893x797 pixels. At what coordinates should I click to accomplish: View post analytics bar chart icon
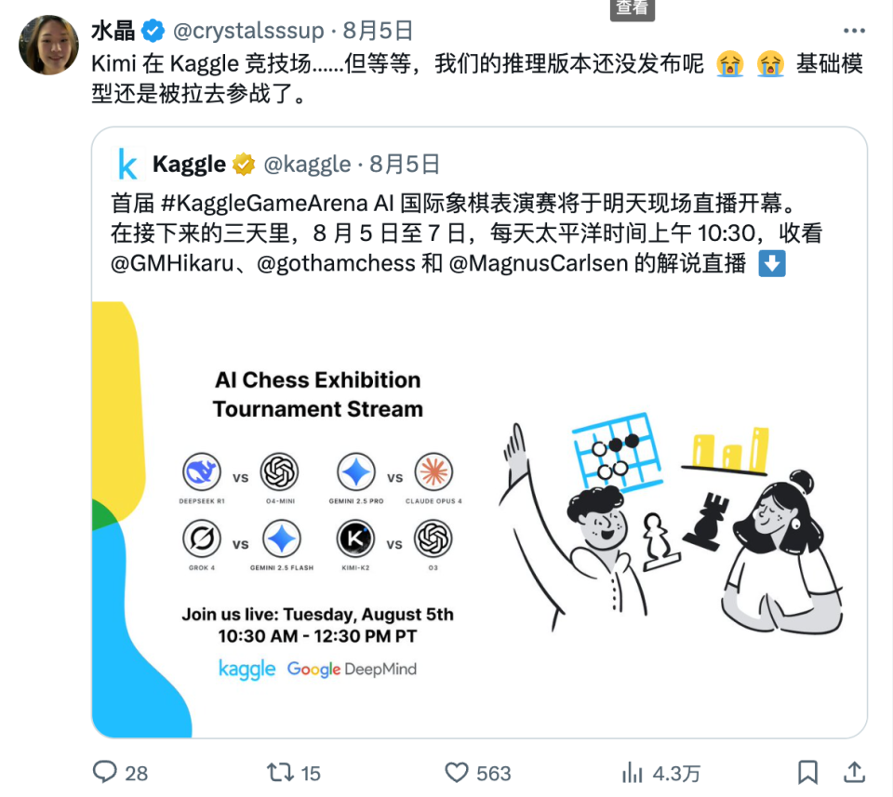(633, 773)
